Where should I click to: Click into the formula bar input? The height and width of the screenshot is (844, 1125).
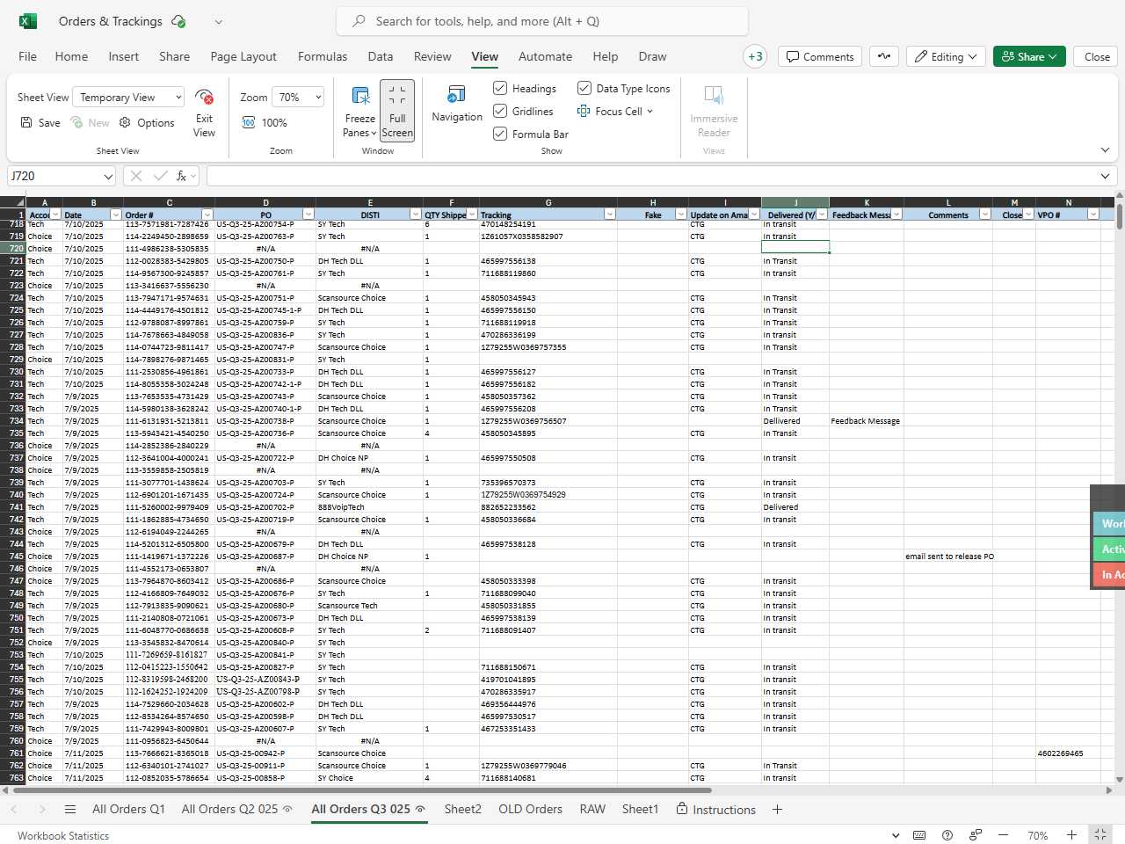[x=650, y=176]
